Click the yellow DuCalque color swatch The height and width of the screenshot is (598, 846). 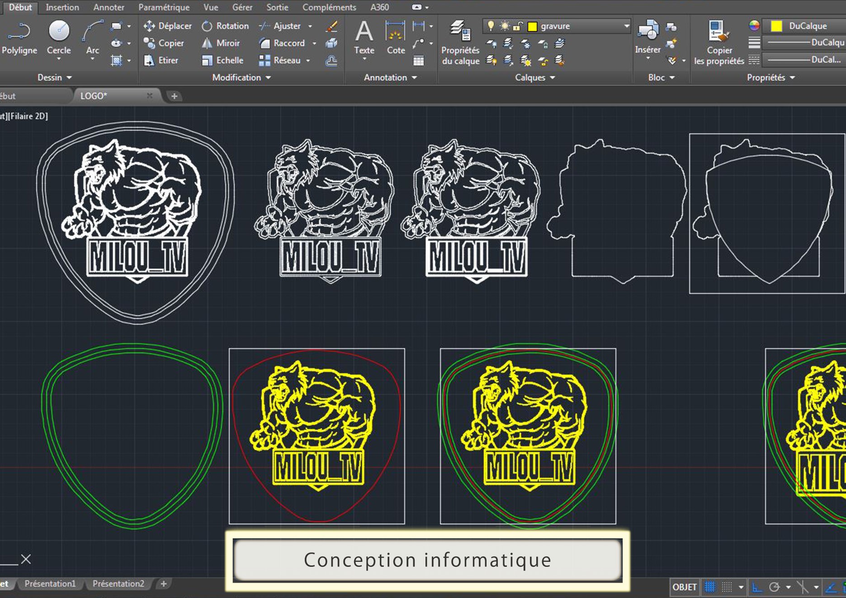tap(776, 26)
